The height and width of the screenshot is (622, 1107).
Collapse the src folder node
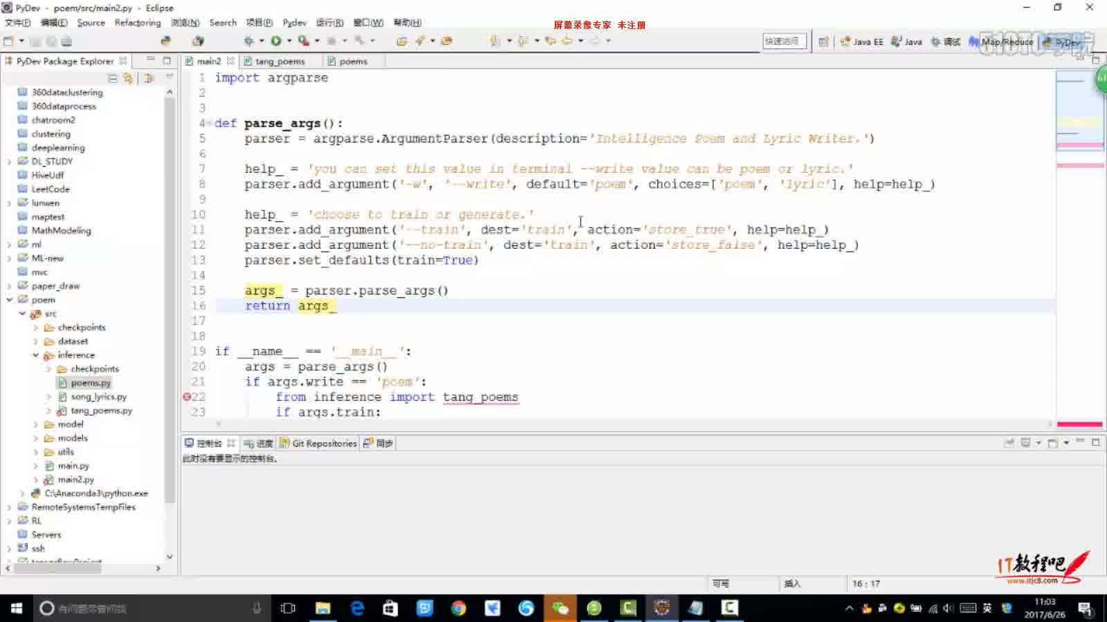pos(22,314)
